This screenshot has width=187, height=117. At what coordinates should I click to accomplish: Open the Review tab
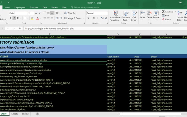[x=54, y=7]
